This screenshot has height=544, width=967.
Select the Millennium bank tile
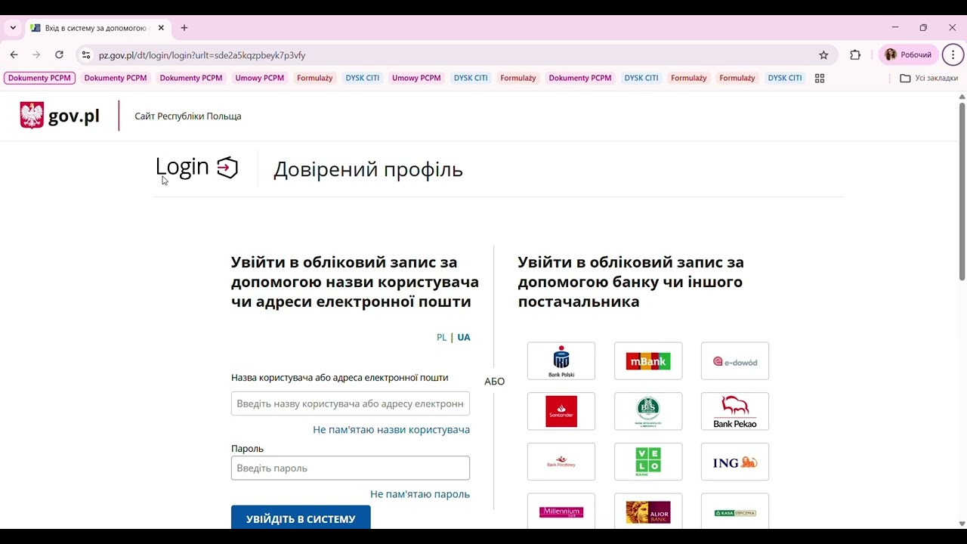coord(561,512)
